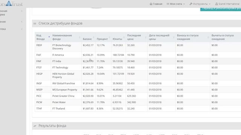Click the Список дистрибуции фондов section header
The width and height of the screenshot is (241, 135).
coord(136,23)
